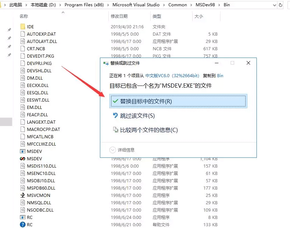This screenshot has height=228, width=290.
Task: Select RC with the application window icon
Action: coord(23,217)
